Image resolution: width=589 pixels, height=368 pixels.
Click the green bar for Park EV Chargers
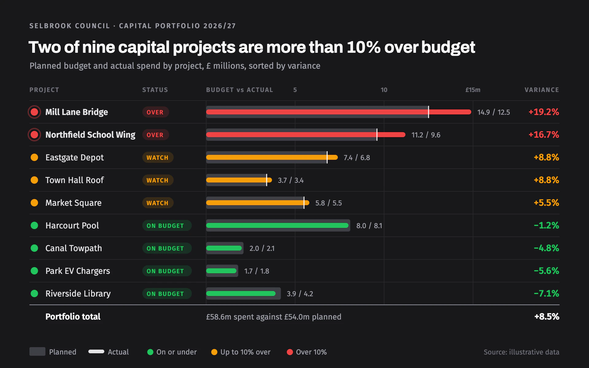pyautogui.click(x=221, y=271)
